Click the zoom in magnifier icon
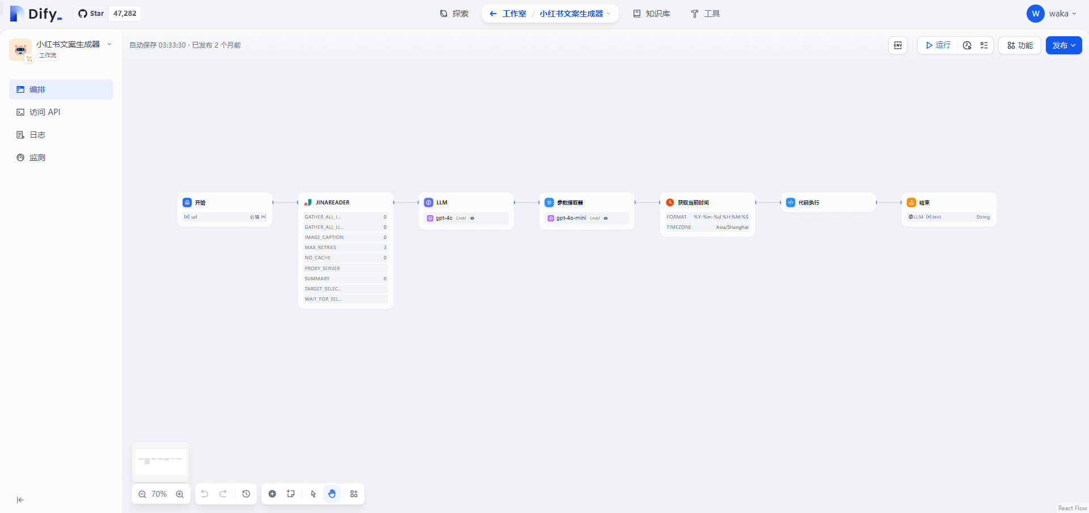 click(x=180, y=494)
